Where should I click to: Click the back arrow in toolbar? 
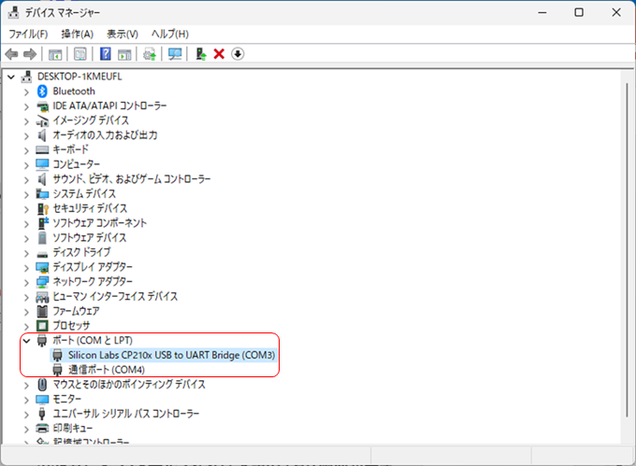(x=12, y=54)
